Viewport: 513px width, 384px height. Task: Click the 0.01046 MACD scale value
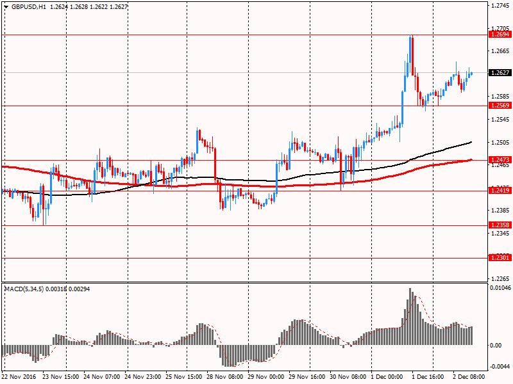[x=501, y=290]
